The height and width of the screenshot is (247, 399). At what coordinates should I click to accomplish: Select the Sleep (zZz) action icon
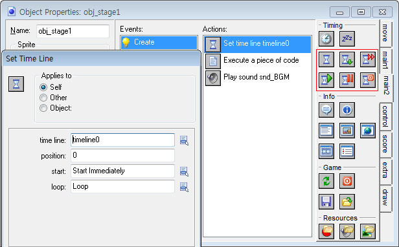[x=347, y=39]
